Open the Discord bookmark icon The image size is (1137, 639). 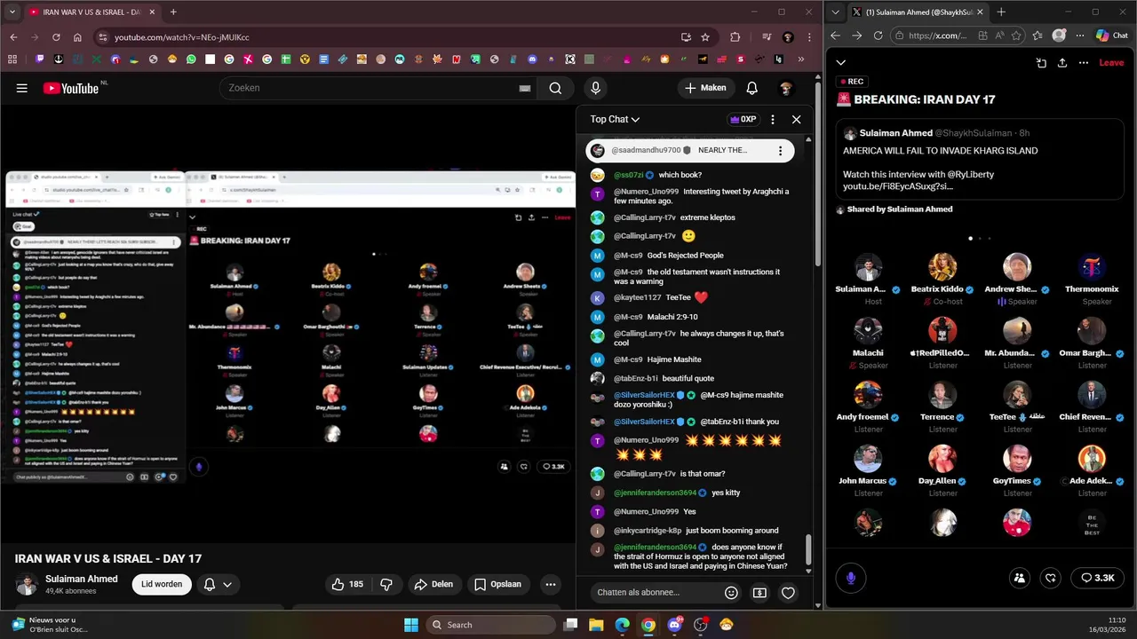[532, 59]
